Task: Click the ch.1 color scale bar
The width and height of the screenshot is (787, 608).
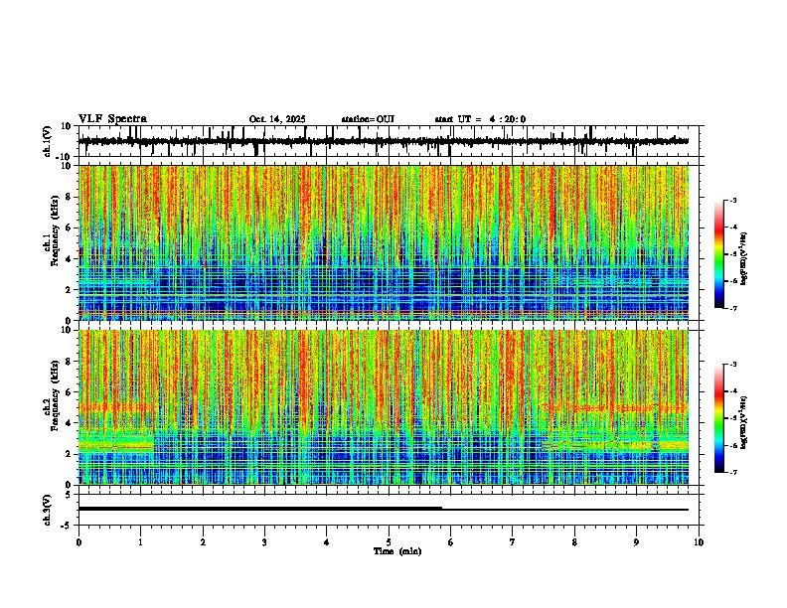Action: click(719, 254)
